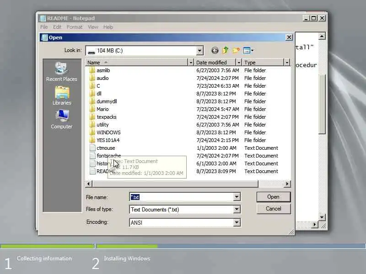Open Notepad's Help menu
Image resolution: width=366 pixels, height=274 pixels.
108,27
